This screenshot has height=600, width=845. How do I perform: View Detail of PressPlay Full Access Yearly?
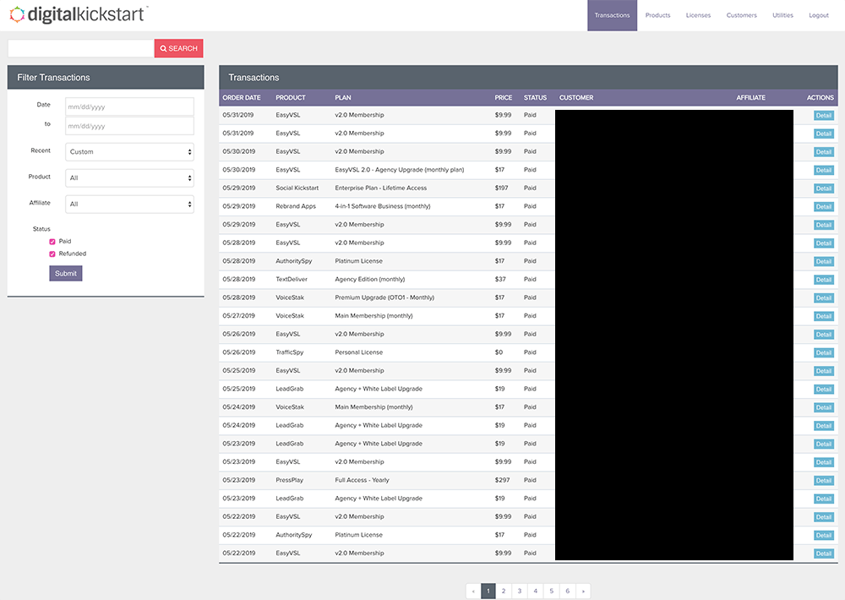point(823,480)
